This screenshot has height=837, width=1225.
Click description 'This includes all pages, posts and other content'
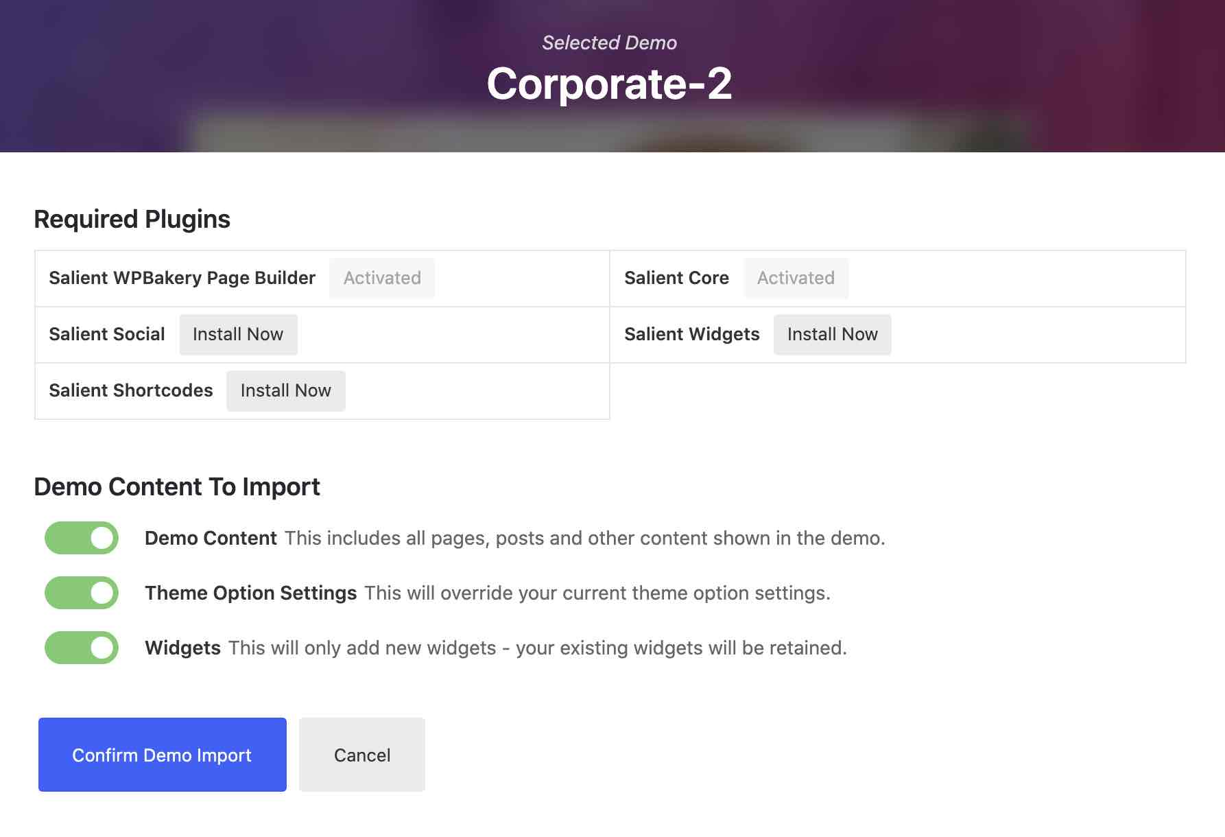click(x=585, y=538)
